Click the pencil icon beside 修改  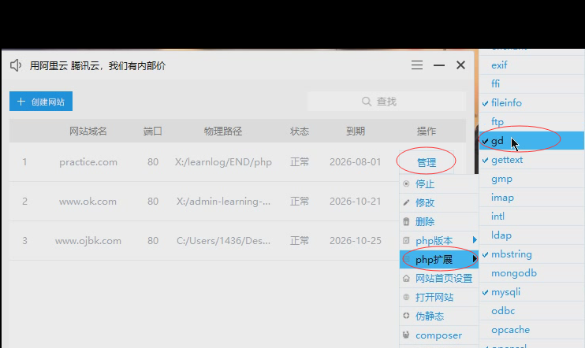coord(406,202)
